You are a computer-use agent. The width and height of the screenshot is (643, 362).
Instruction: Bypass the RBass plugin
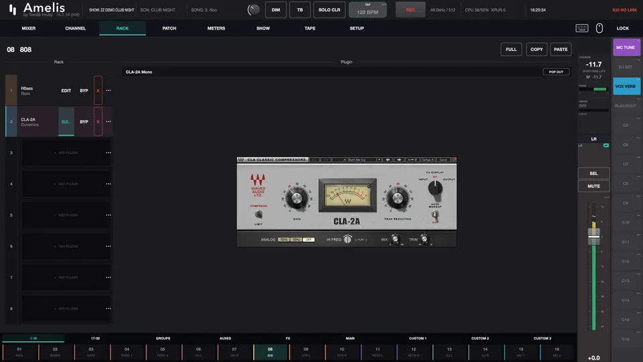pos(84,90)
